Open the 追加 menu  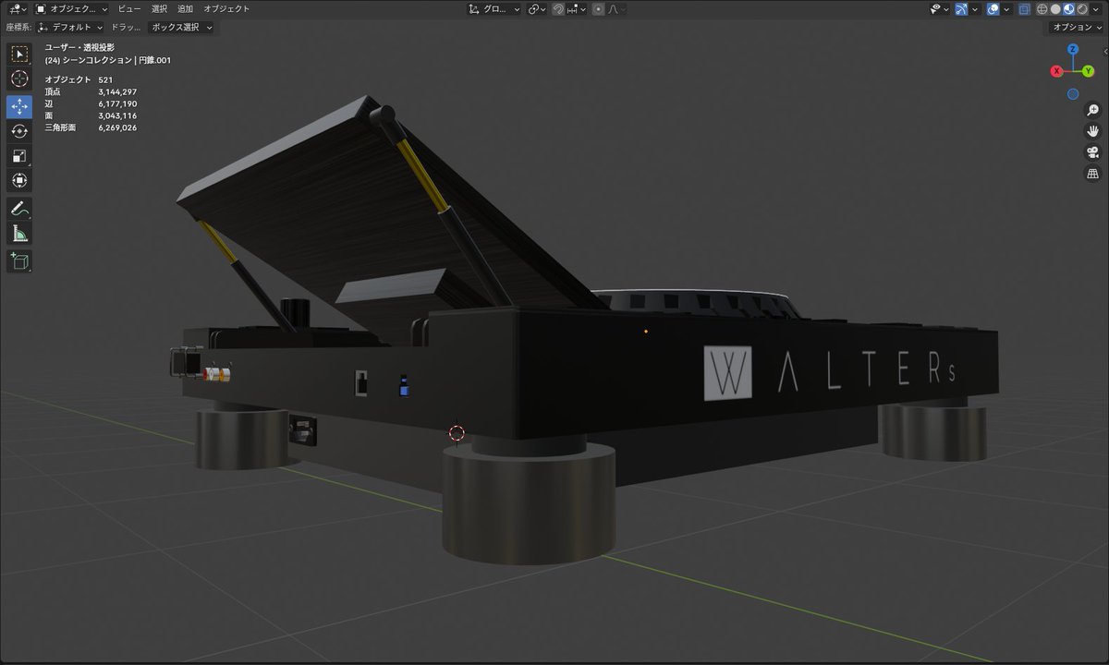(186, 8)
